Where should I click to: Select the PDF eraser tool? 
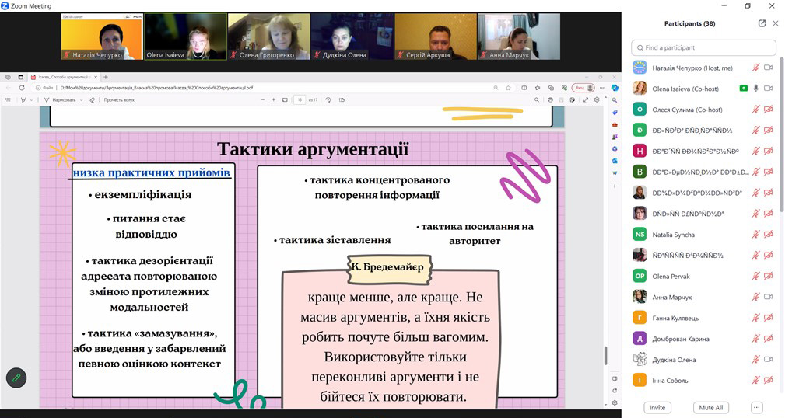click(92, 100)
